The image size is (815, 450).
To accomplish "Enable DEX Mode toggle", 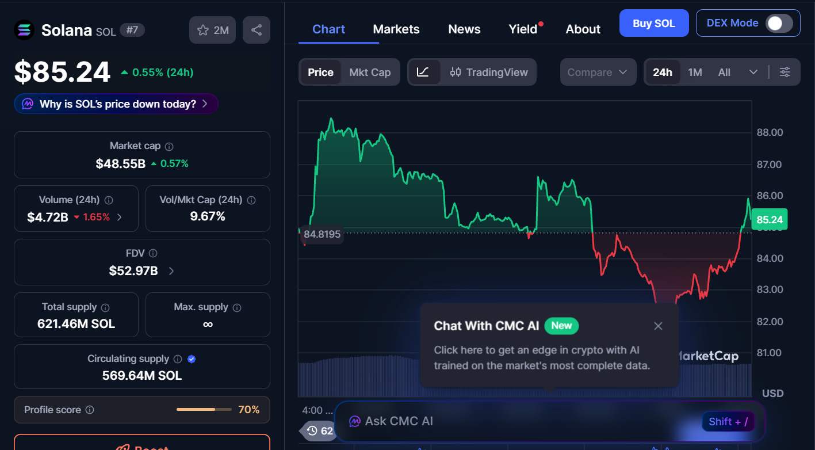I will pos(779,22).
